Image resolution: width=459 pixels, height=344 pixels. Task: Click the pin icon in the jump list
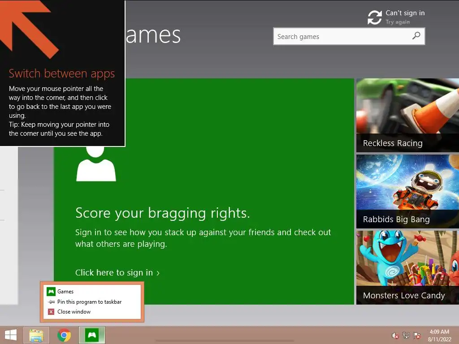[x=51, y=302]
